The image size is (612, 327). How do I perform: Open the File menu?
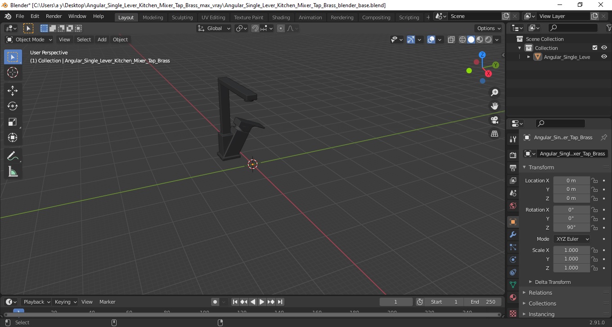point(20,16)
